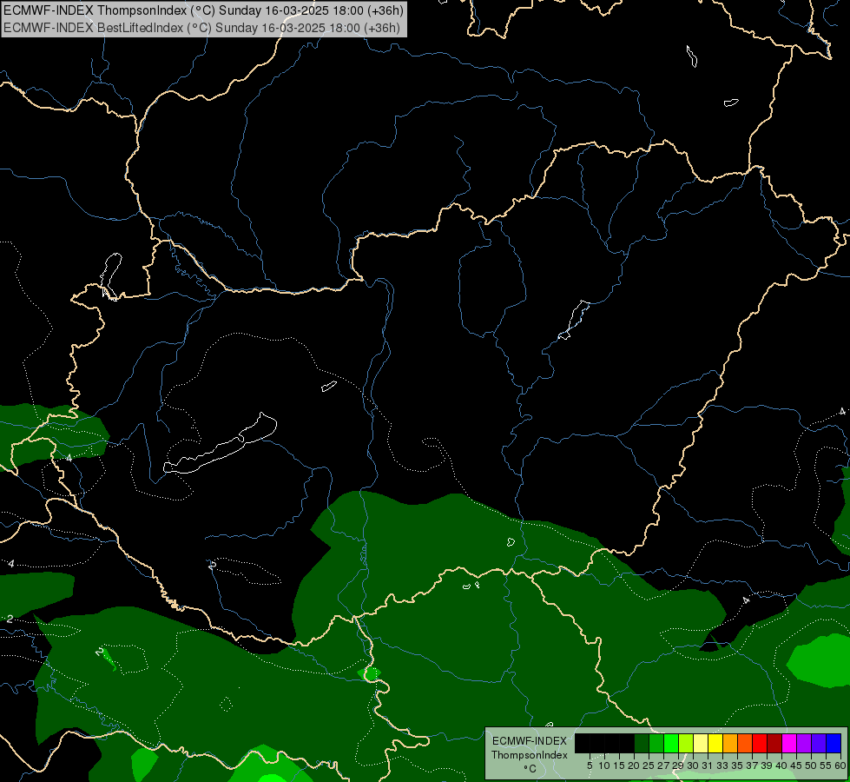Click the legend tick value '25'
The height and width of the screenshot is (782, 850).
click(x=649, y=765)
